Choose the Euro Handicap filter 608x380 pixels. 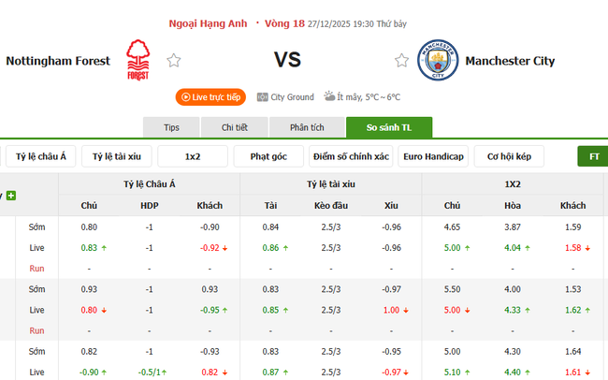click(x=432, y=156)
